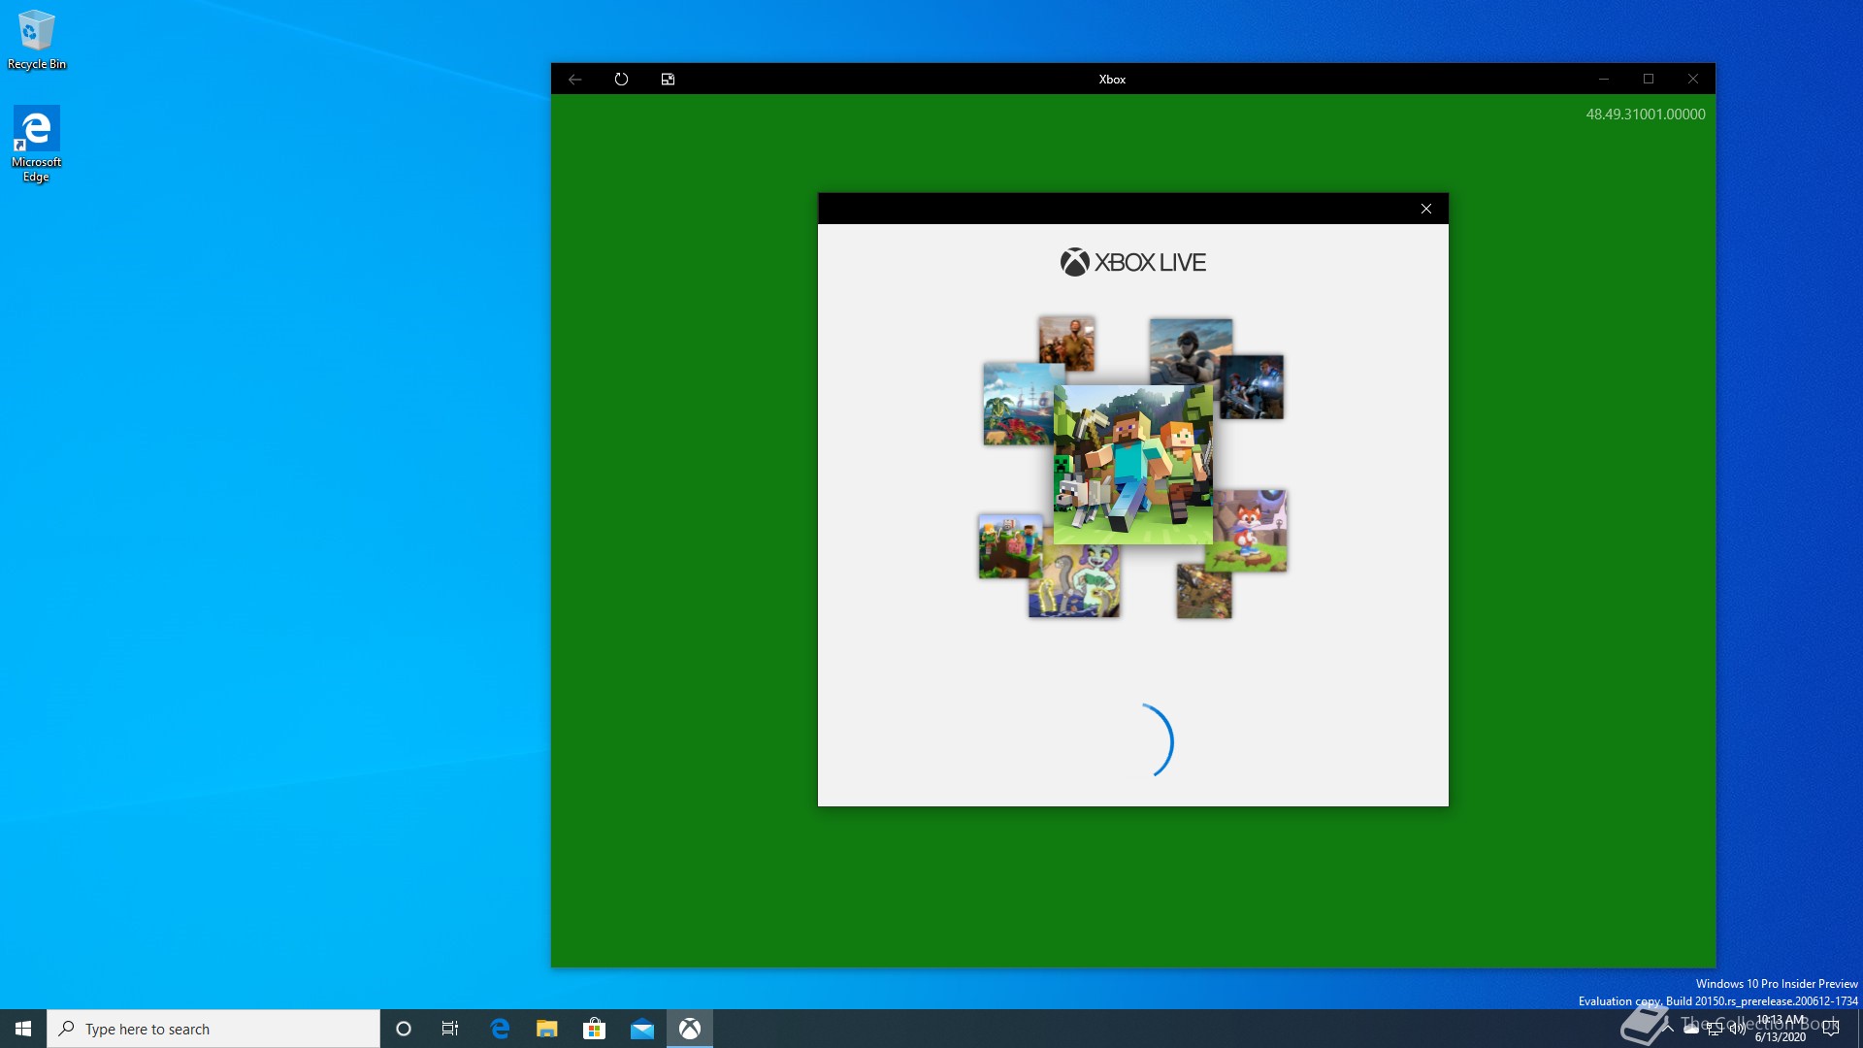Open Microsoft Store from the taskbar

(595, 1029)
